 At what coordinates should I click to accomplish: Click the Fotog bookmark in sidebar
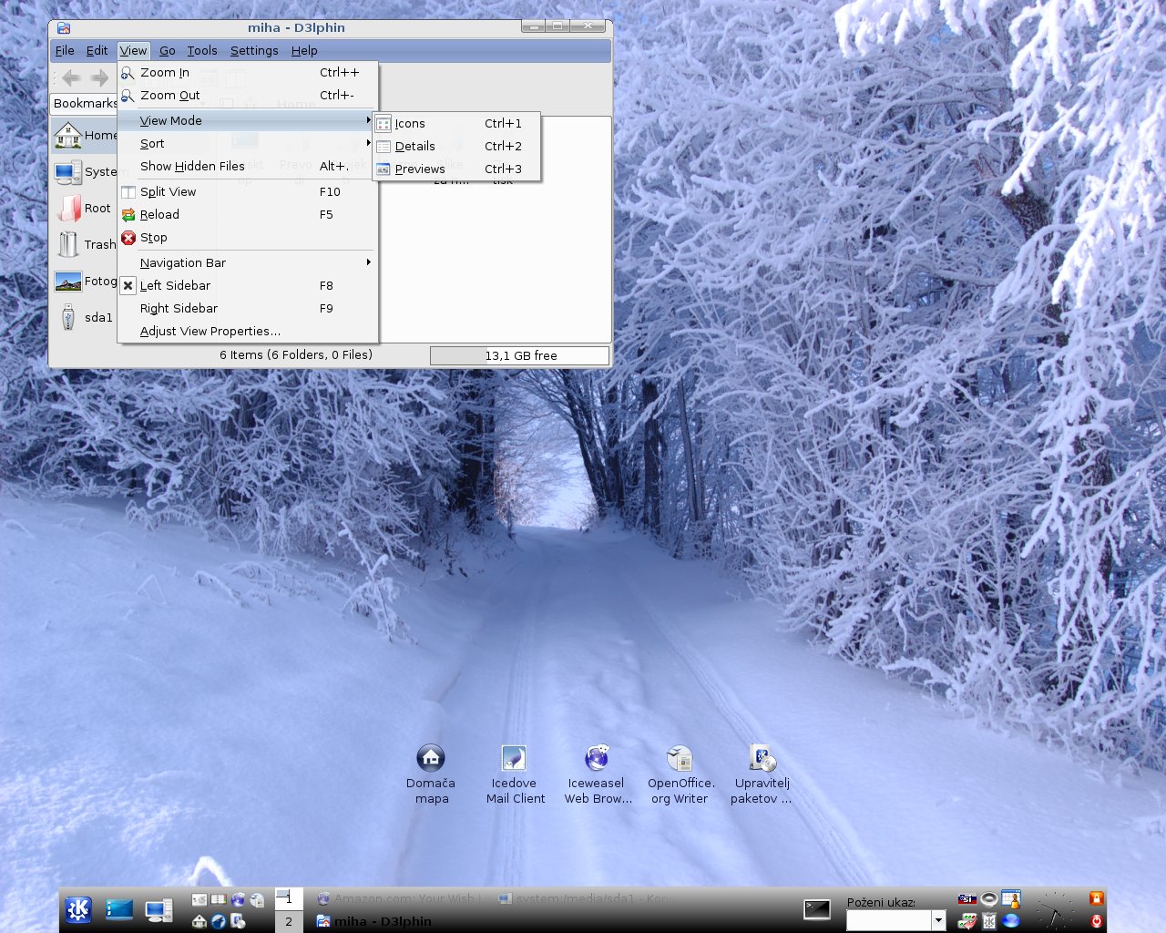(x=86, y=282)
